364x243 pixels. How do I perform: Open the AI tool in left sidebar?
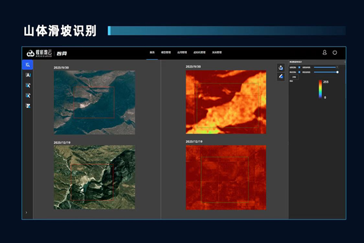[x=28, y=75]
